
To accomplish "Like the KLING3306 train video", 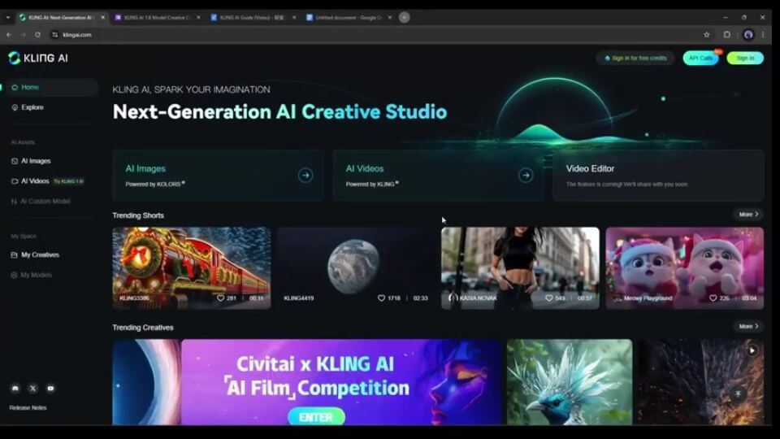I will coord(221,298).
